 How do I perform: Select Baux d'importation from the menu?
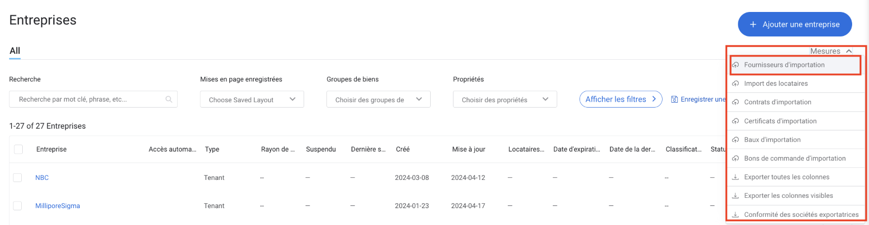pos(772,140)
